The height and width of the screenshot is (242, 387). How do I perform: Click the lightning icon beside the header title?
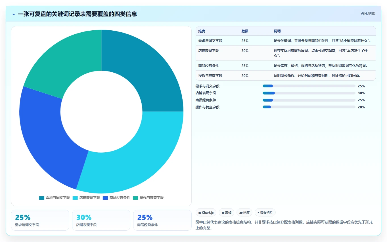click(14, 14)
